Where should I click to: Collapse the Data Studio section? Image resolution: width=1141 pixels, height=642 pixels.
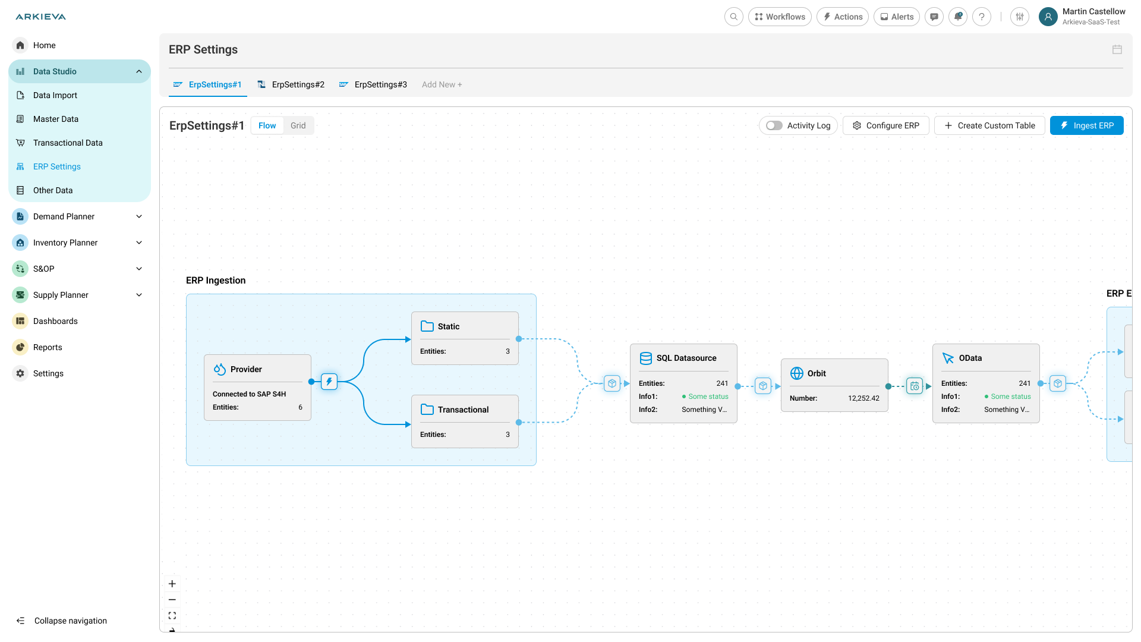click(139, 71)
